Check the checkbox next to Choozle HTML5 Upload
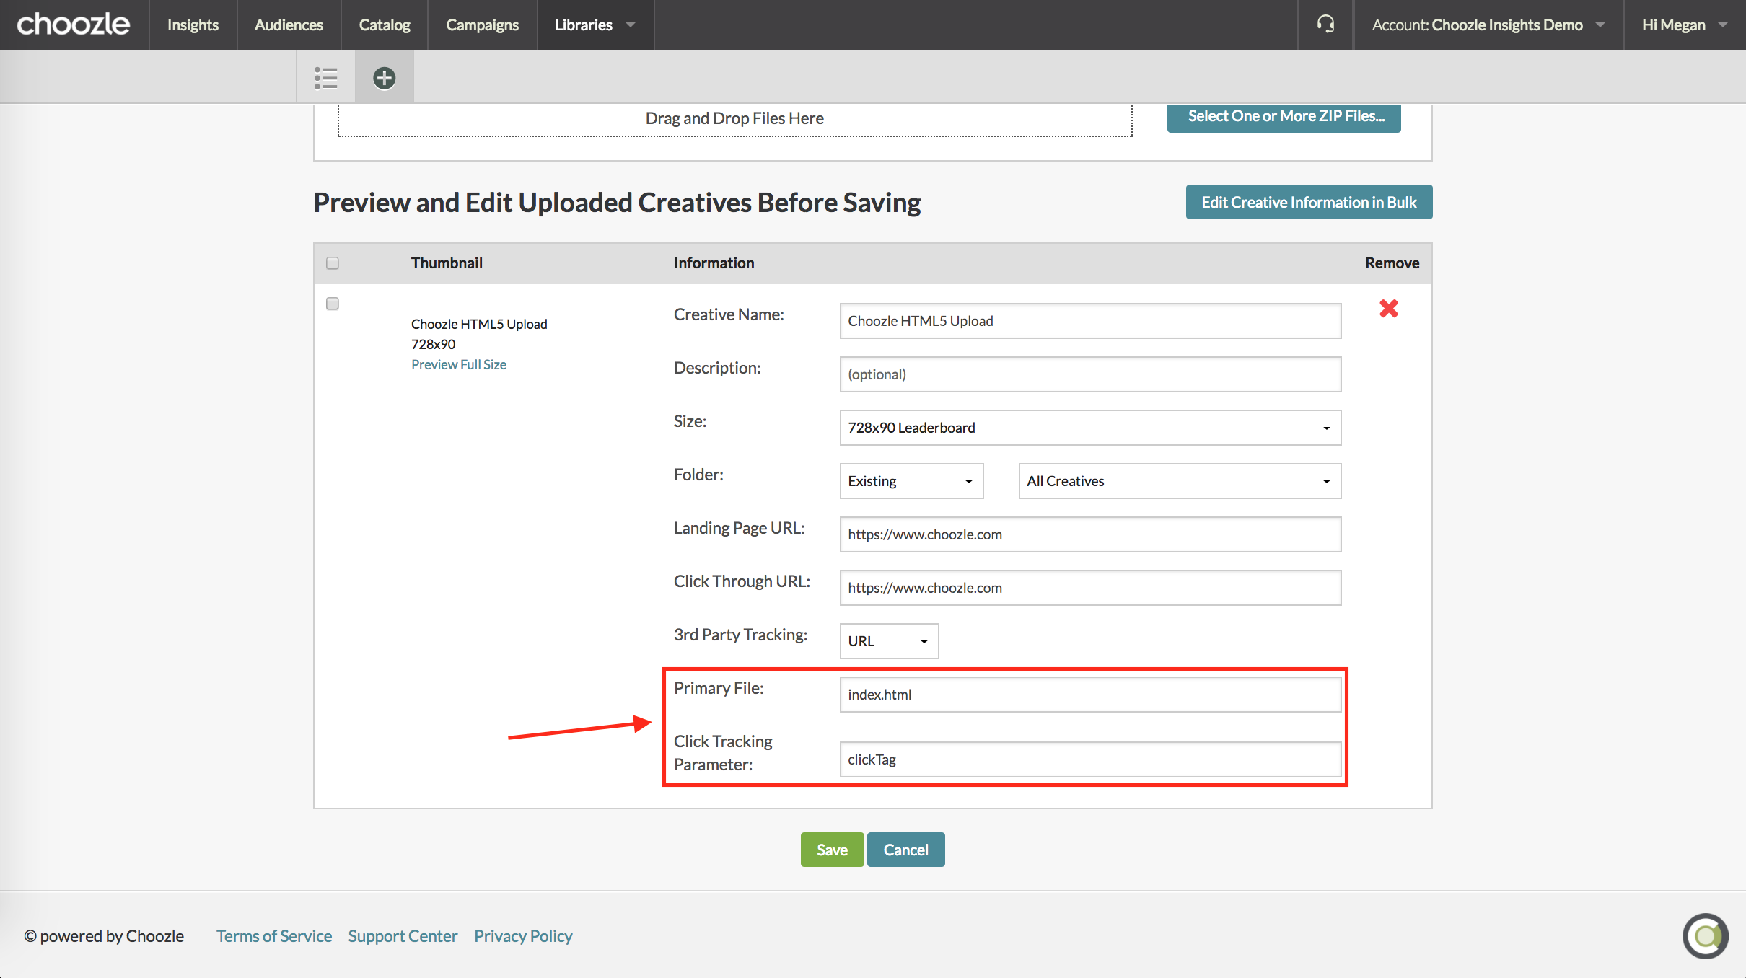The image size is (1746, 978). (x=332, y=304)
